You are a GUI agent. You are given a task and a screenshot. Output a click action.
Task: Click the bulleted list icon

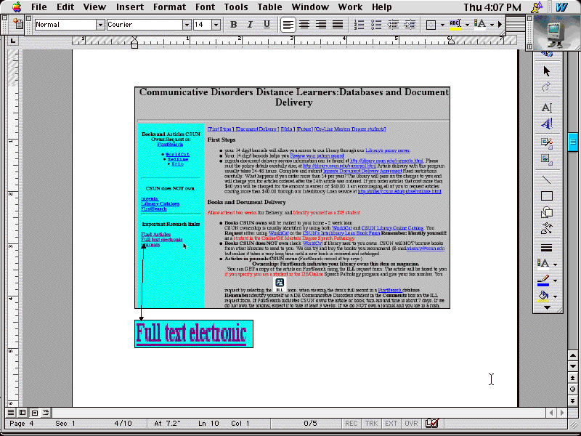[378, 25]
